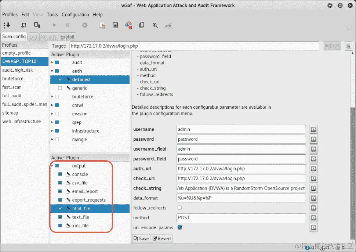This screenshot has height=252, width=356.
Task: Toggle the export_requests plugin checkbox
Action: [x=60, y=200]
